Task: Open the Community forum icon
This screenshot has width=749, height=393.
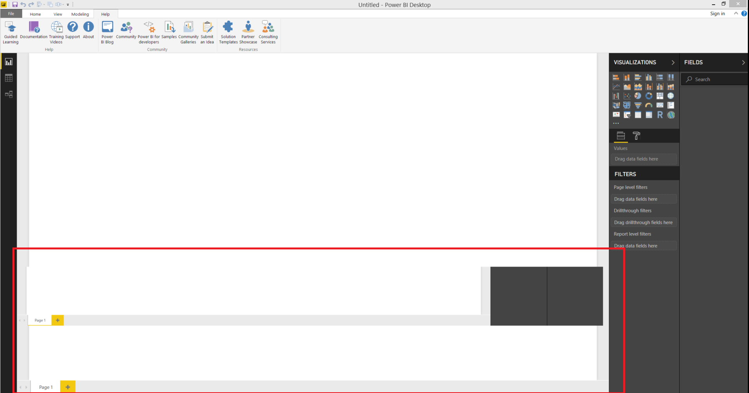Action: [126, 27]
